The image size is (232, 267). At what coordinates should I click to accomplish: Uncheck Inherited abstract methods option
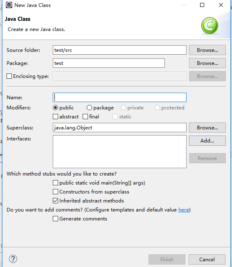pos(55,201)
